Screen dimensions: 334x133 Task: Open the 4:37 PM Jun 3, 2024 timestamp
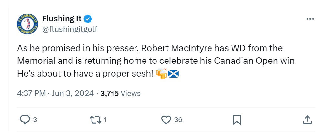coord(55,93)
